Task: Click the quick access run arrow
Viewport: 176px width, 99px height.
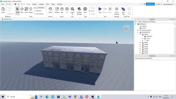Action: coord(16,4)
